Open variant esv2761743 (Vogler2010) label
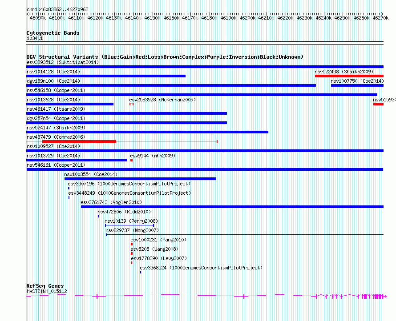 point(111,202)
